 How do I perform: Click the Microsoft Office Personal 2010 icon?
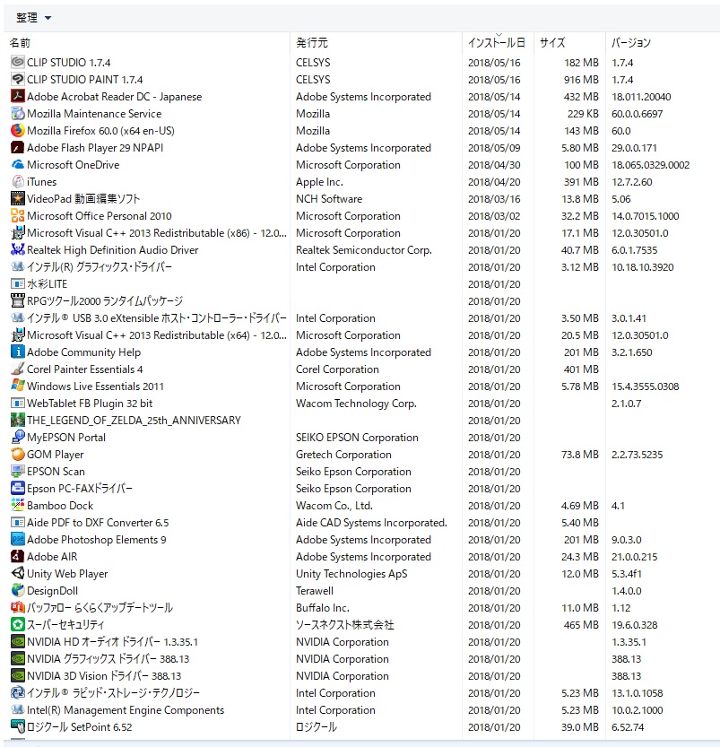click(x=18, y=215)
